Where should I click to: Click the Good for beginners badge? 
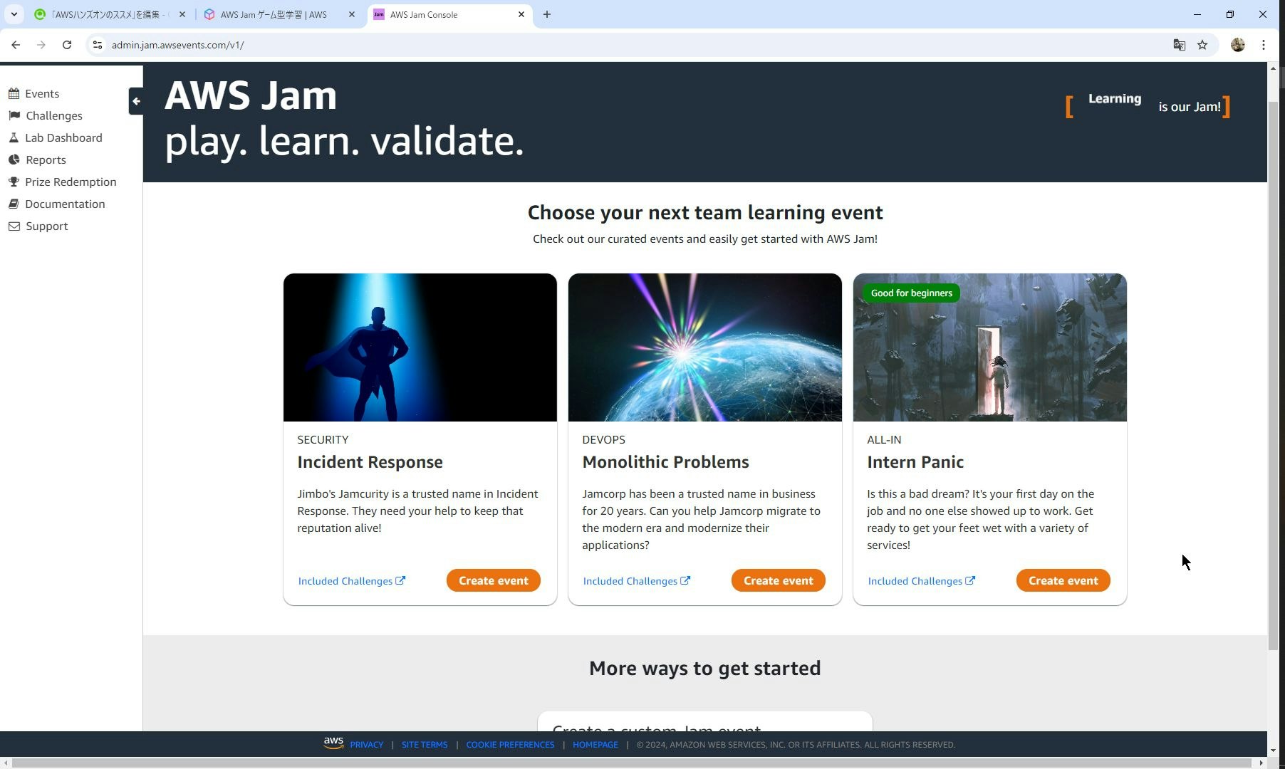(x=911, y=293)
